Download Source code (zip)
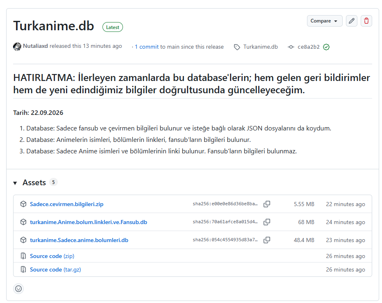The image size is (382, 303). point(52,256)
